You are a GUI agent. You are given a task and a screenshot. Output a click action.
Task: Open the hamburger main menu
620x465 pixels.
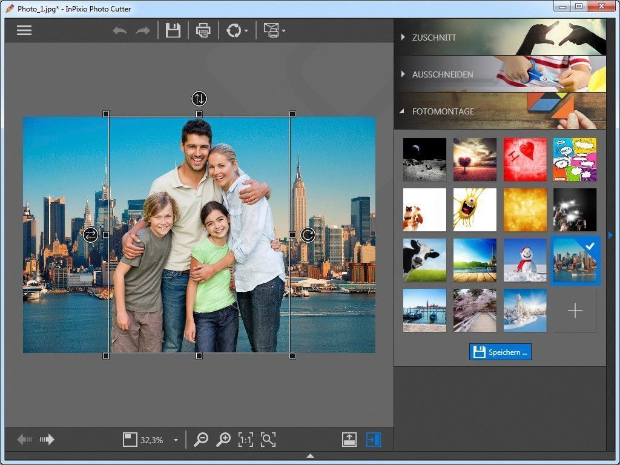pyautogui.click(x=24, y=30)
